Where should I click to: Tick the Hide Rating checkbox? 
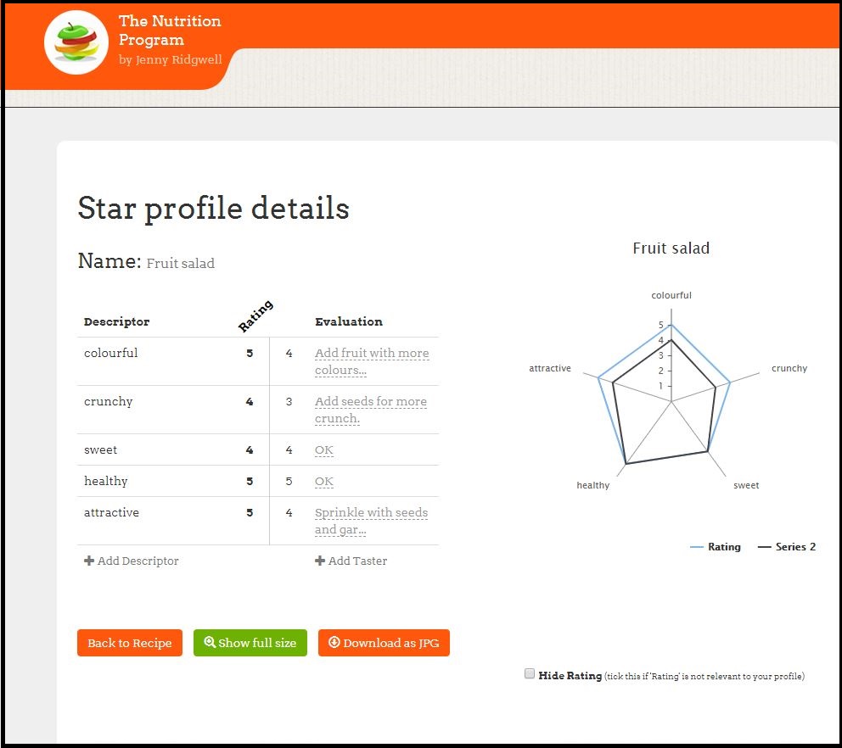click(x=530, y=674)
